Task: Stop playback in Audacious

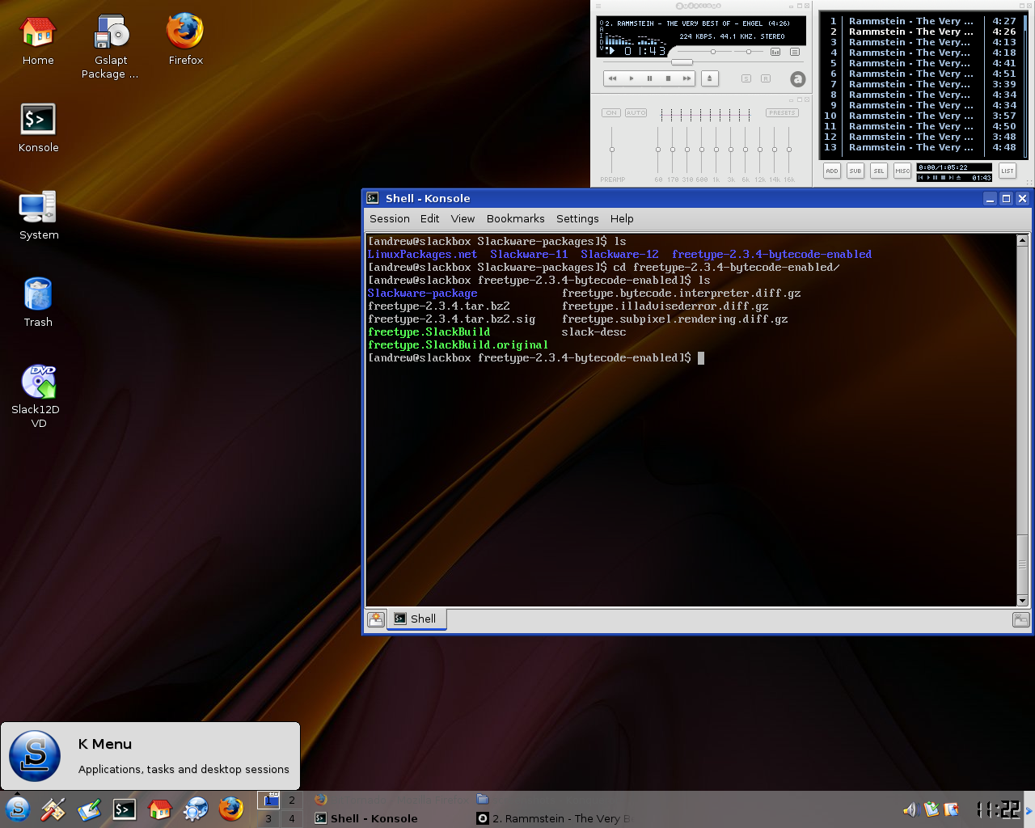Action: pyautogui.click(x=668, y=78)
